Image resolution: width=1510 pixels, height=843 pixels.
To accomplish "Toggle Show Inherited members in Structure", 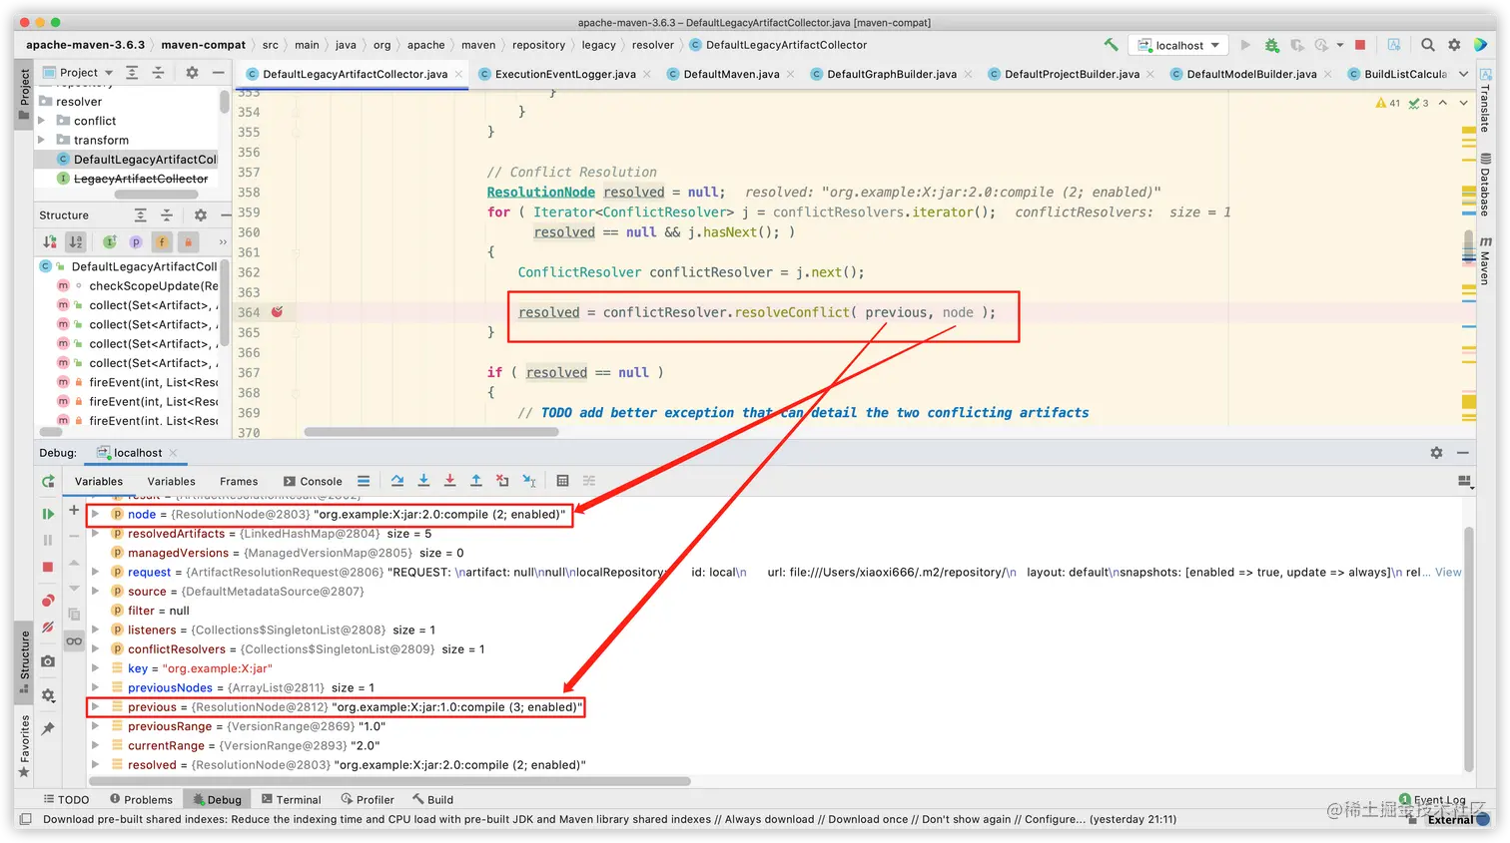I will click(x=110, y=241).
